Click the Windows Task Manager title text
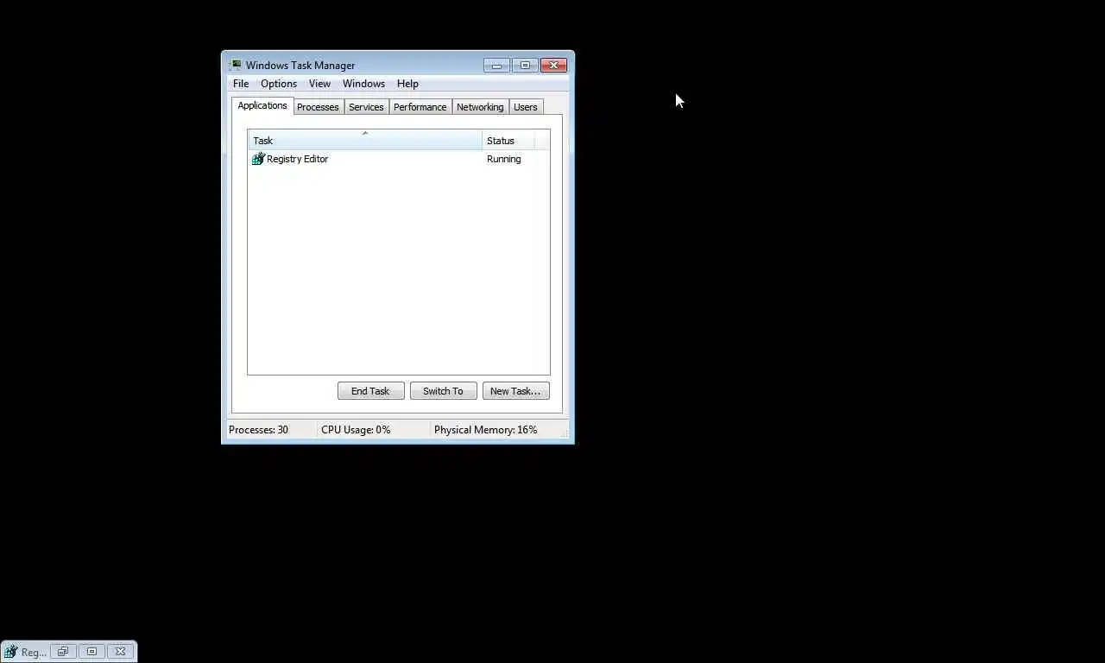The width and height of the screenshot is (1105, 663). click(300, 66)
